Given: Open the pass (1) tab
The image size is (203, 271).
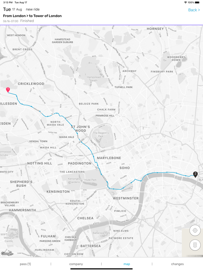Looking at the screenshot, I should 26,264.
